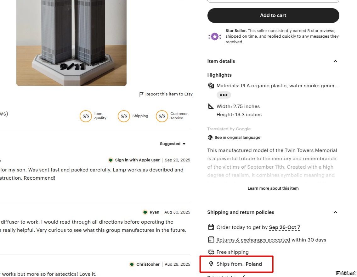Collapse Shipping and return policies section
357x277 pixels.
(x=335, y=212)
